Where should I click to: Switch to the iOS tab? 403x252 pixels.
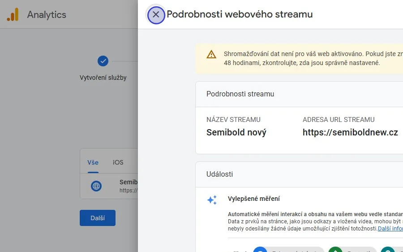pyautogui.click(x=118, y=162)
